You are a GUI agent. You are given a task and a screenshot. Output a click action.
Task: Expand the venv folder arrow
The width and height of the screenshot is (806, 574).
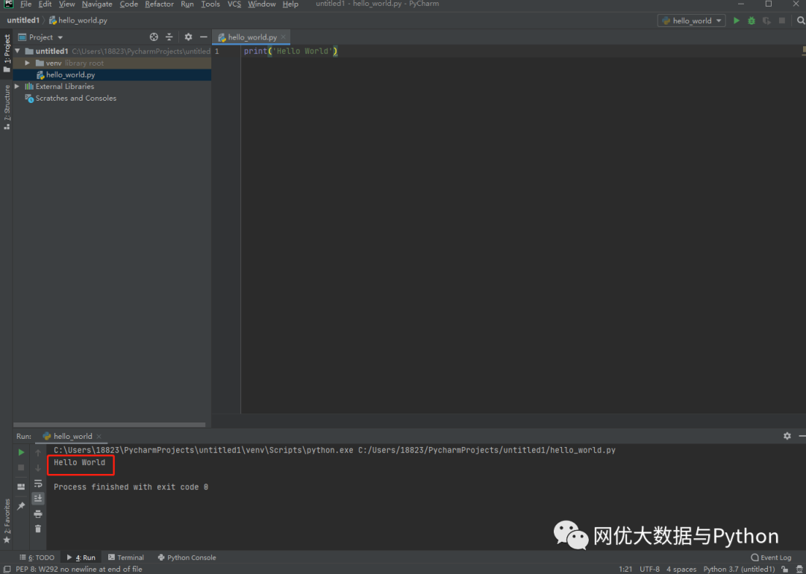[x=28, y=63]
